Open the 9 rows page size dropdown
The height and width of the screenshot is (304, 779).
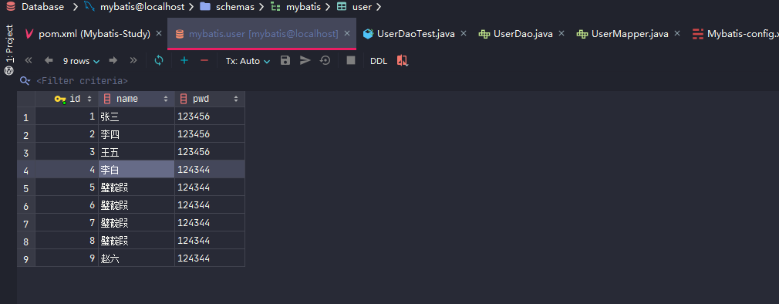(82, 61)
